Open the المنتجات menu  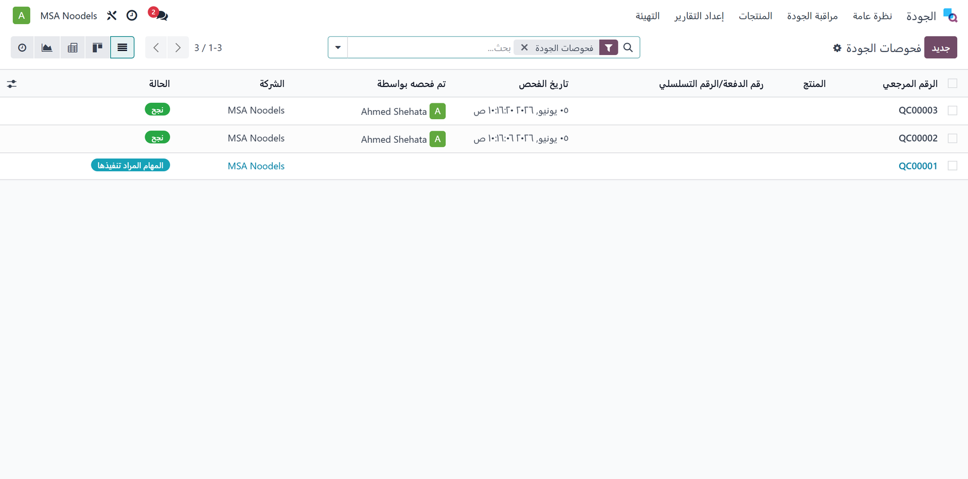[756, 16]
